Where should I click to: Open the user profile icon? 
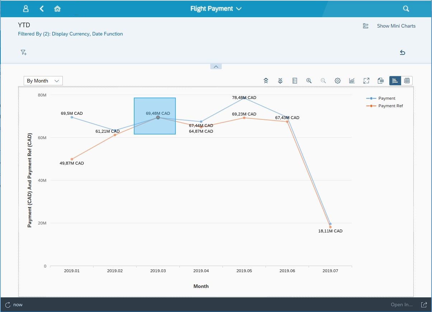coord(25,8)
